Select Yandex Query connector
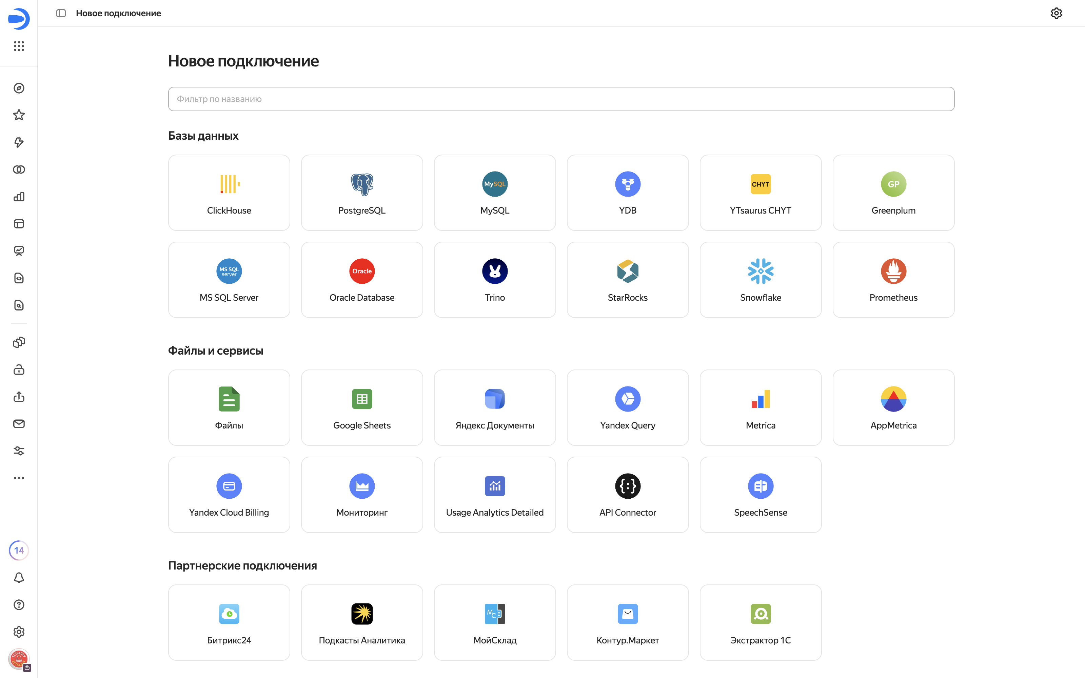 [628, 407]
